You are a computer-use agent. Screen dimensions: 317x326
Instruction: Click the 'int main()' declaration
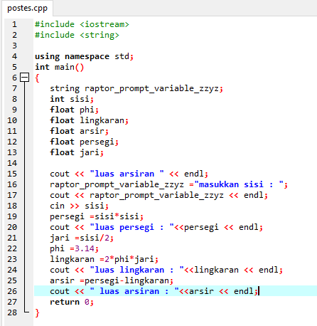point(60,67)
